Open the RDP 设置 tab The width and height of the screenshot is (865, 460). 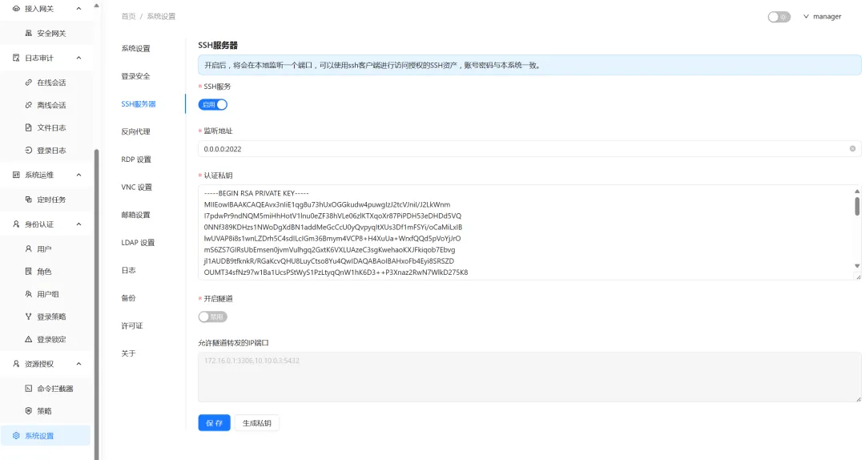[136, 159]
